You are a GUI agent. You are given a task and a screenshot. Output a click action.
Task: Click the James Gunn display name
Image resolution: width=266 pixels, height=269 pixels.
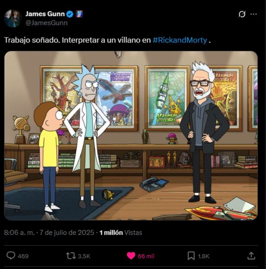45,14
